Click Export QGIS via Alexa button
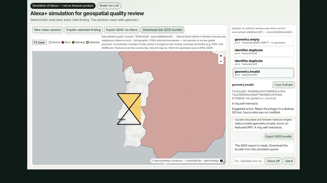Image resolution: width=327 pixels, height=183 pixels. point(122,30)
